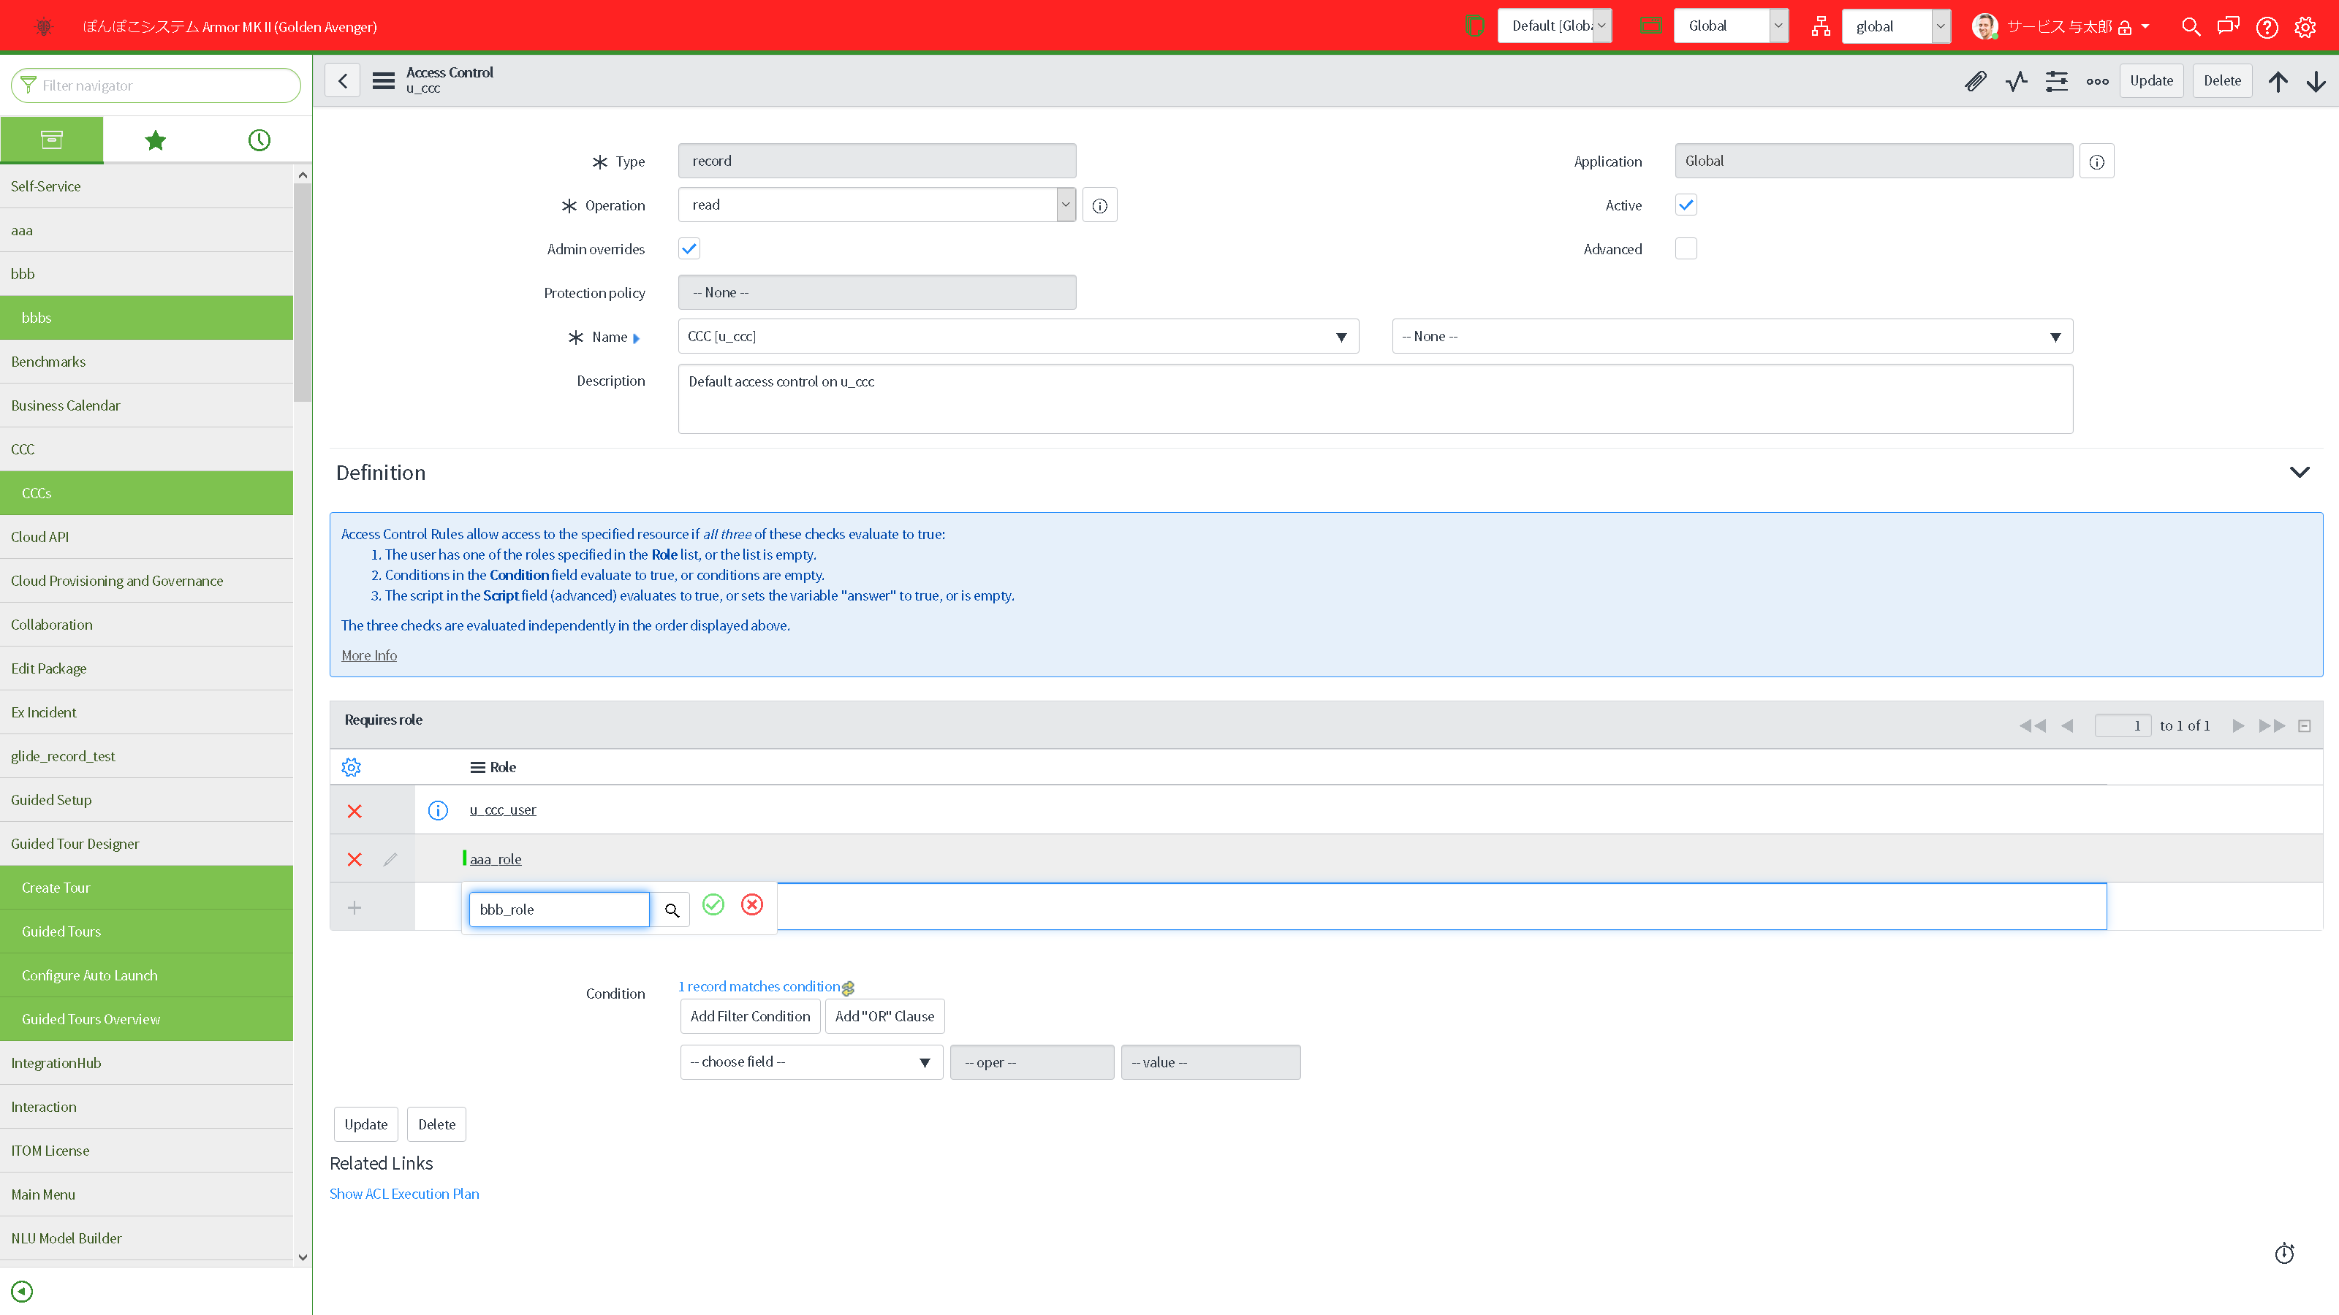The height and width of the screenshot is (1315, 2339).
Task: Click the Description text field
Action: 1375,398
